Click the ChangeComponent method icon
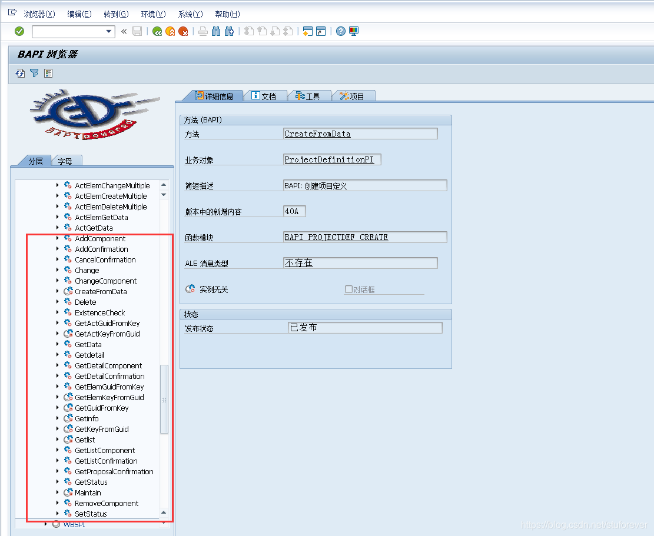Viewport: 654px width, 536px height. [68, 281]
